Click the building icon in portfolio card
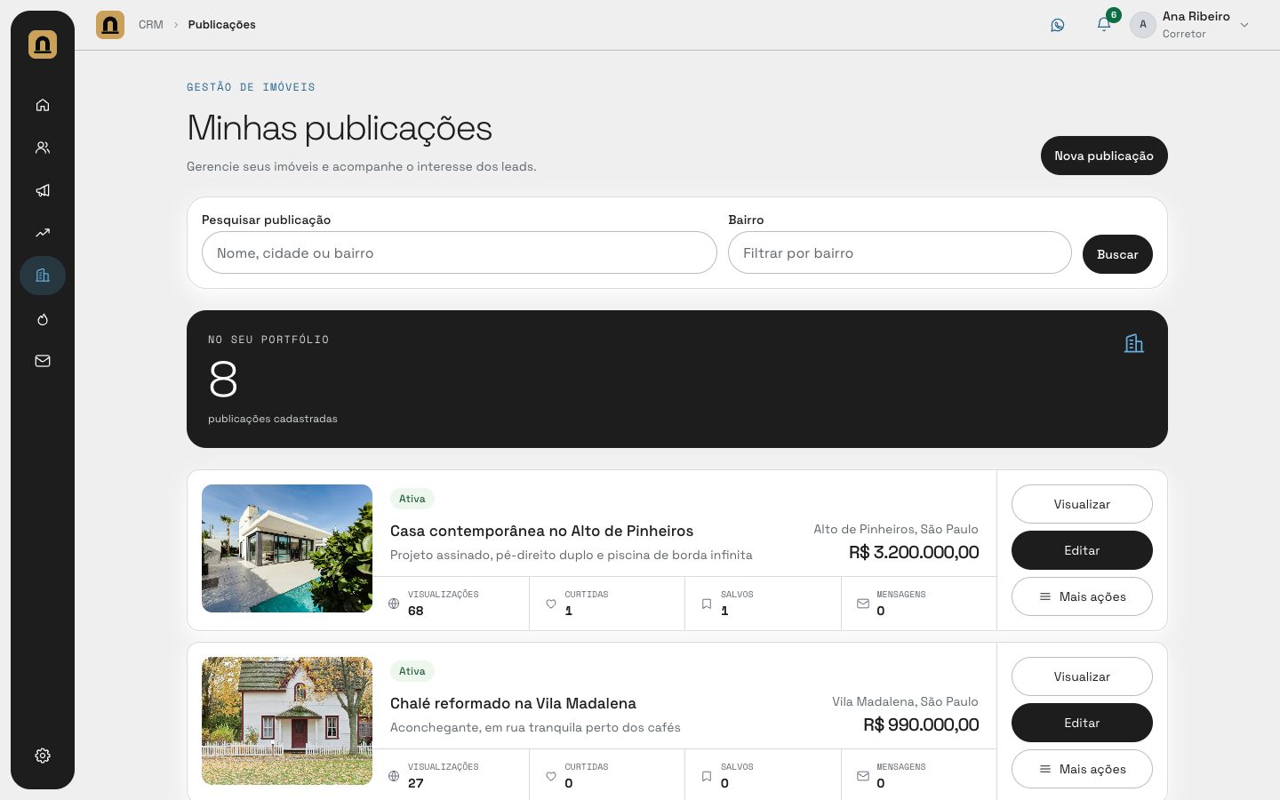1280x800 pixels. [1134, 343]
